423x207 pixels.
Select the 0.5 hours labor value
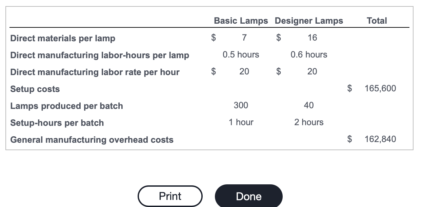(x=241, y=54)
